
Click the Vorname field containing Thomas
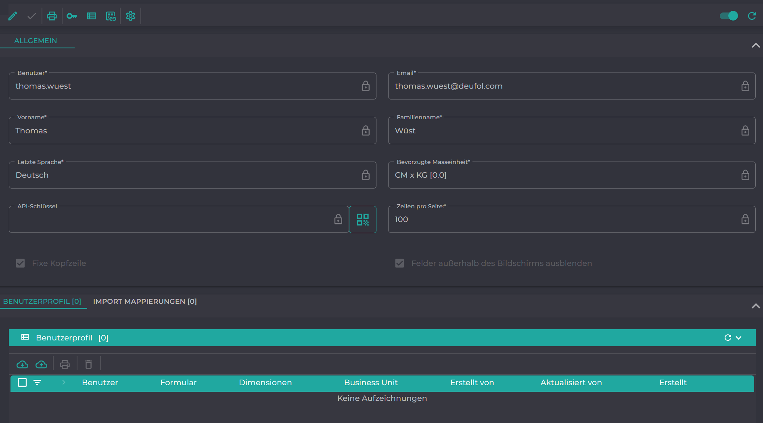point(192,131)
